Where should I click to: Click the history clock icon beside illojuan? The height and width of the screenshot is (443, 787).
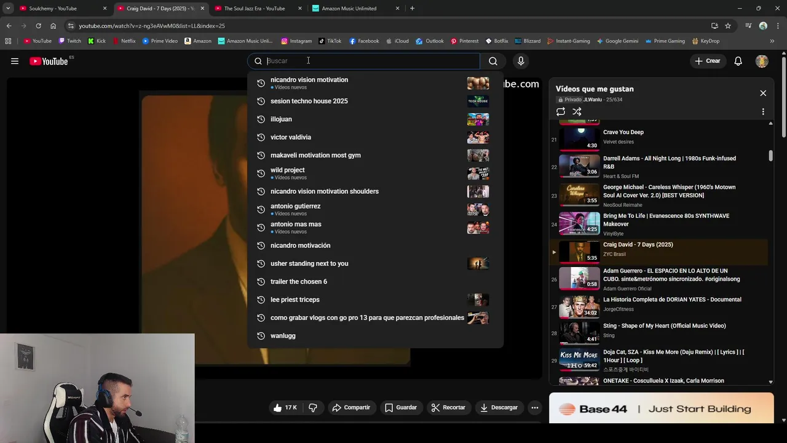(x=261, y=119)
